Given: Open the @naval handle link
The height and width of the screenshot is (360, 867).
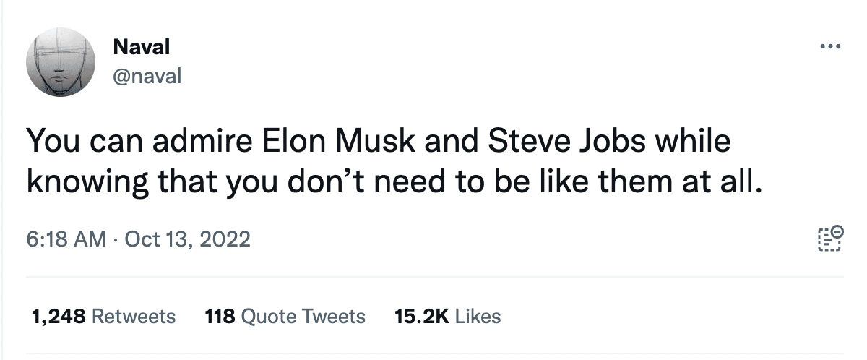Looking at the screenshot, I should [x=147, y=74].
